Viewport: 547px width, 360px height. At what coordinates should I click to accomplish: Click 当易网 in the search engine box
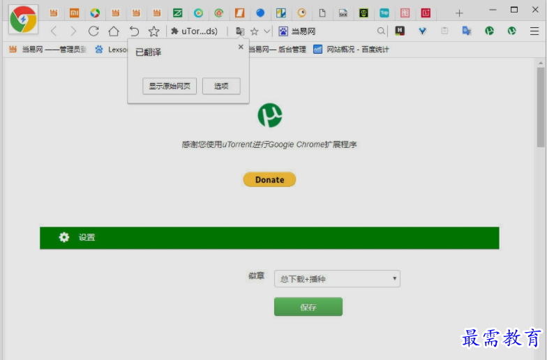(x=304, y=31)
